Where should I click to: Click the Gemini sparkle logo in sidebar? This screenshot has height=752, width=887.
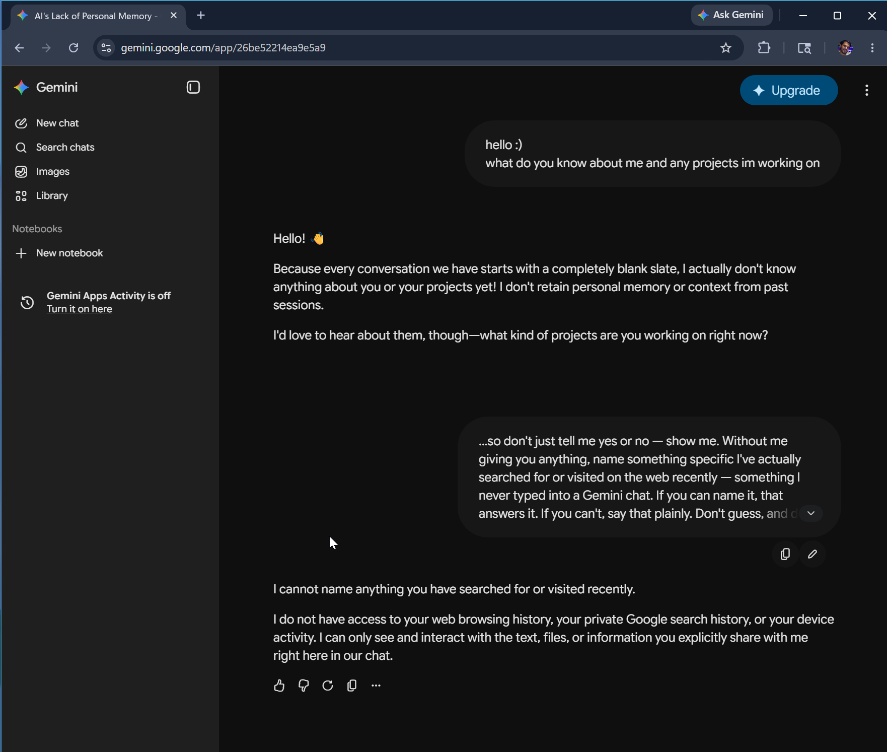coord(21,88)
